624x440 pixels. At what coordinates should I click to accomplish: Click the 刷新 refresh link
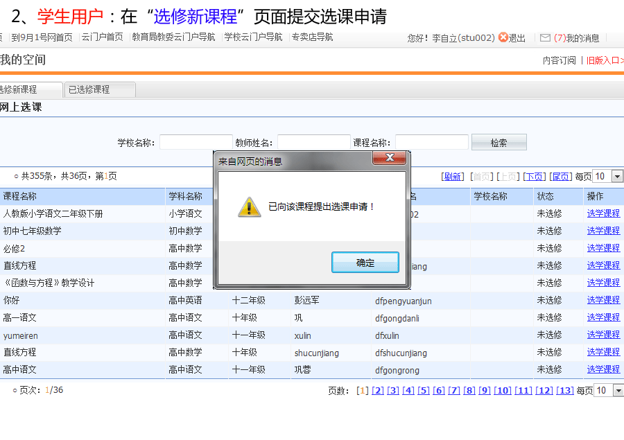point(452,177)
